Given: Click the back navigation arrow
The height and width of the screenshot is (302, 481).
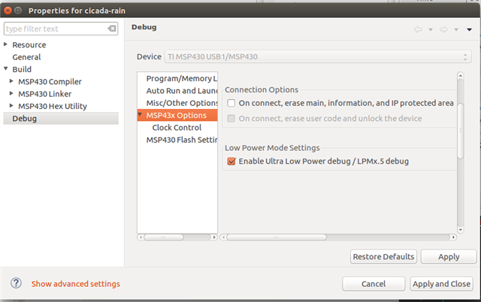Looking at the screenshot, I should (418, 29).
